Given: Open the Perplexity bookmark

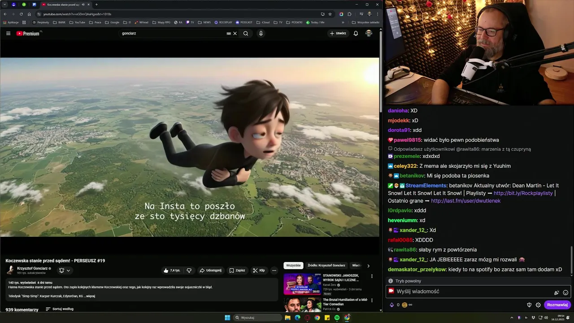Looking at the screenshot, I should pyautogui.click(x=41, y=22).
